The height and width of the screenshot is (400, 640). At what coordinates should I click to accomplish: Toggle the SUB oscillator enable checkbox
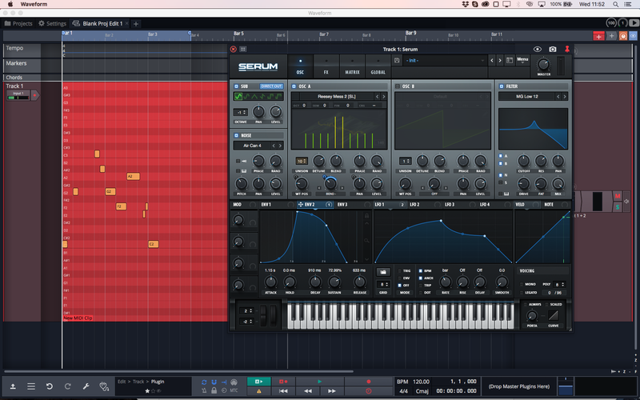(236, 86)
